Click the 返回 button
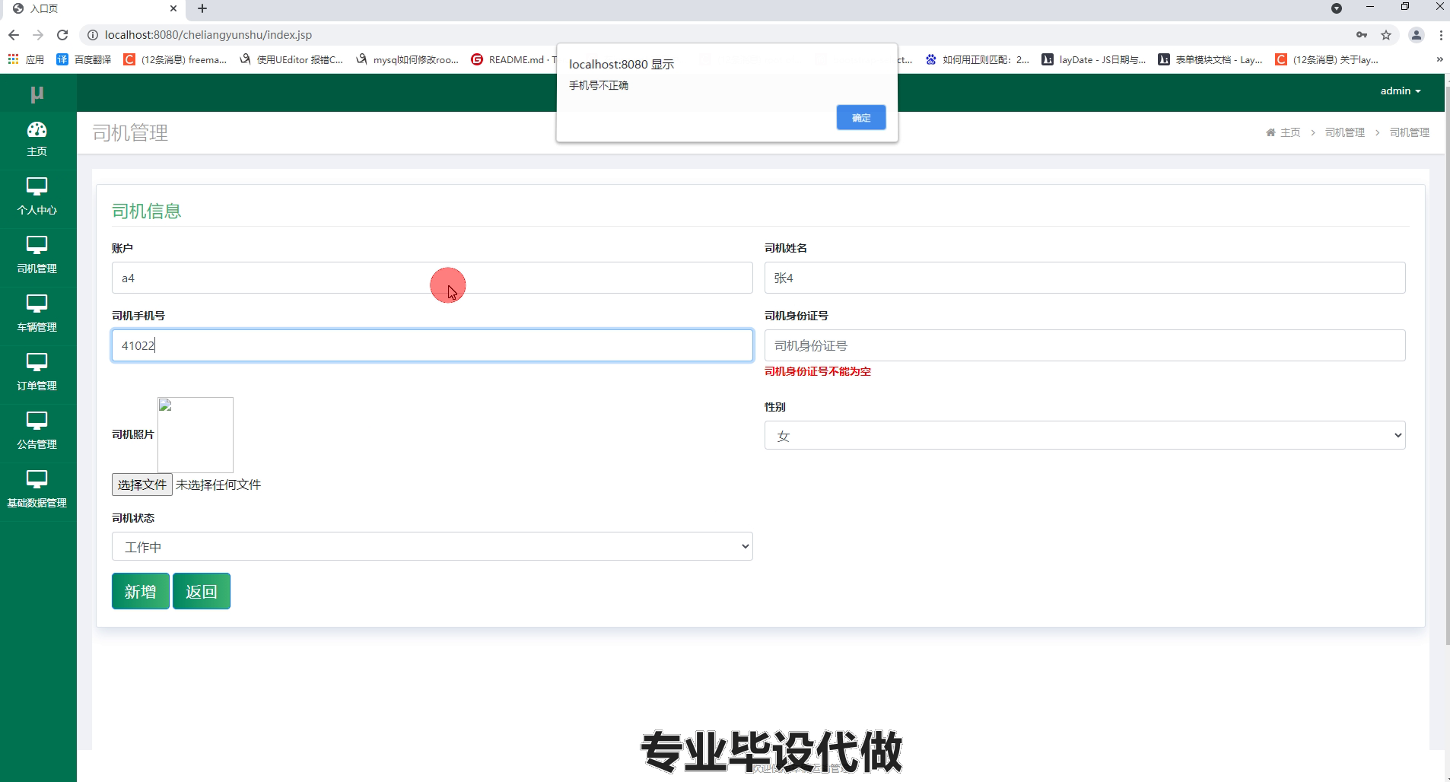The height and width of the screenshot is (782, 1450). [202, 591]
